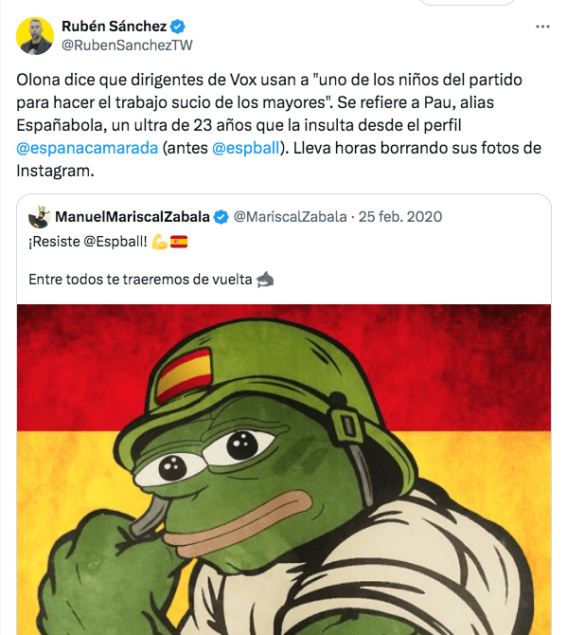
Task: Click the shark emoji after 'vuelta'
Action: (x=265, y=280)
